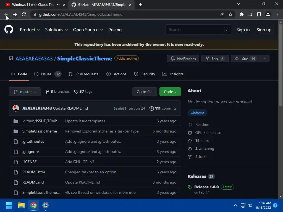Open the SimpleClassicTheme repository link
Image resolution: width=283 pixels, height=212 pixels.
click(85, 59)
